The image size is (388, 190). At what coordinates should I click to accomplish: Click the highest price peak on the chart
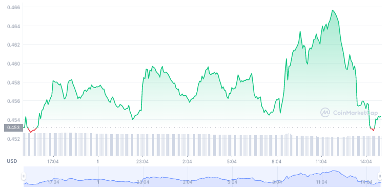tap(333, 10)
